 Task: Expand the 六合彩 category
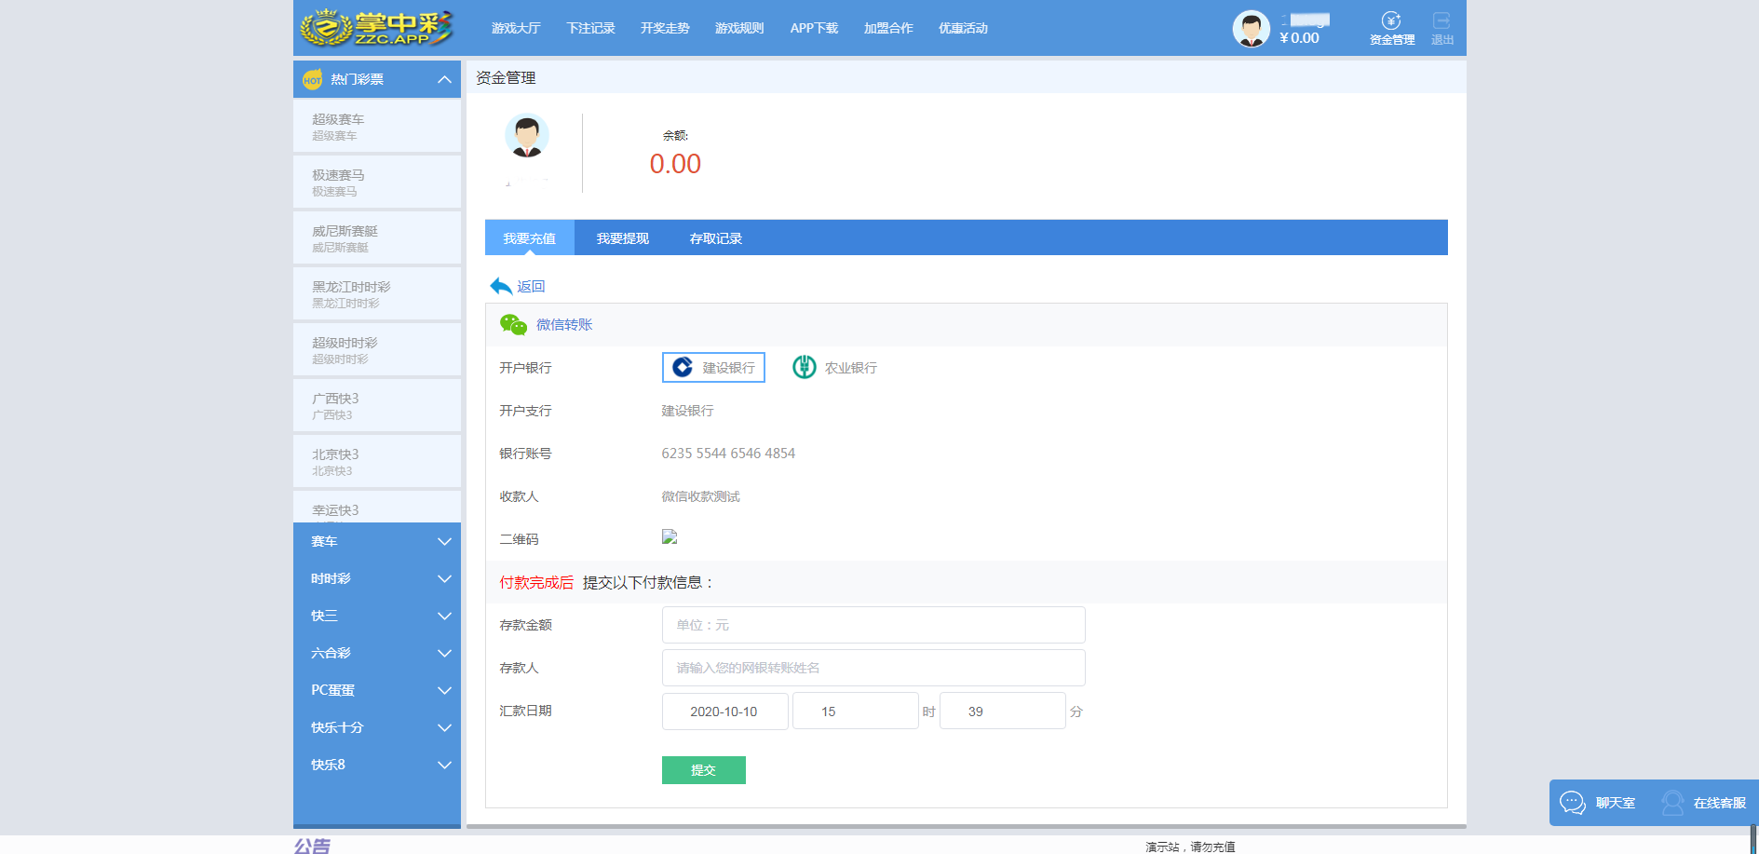[x=377, y=653]
